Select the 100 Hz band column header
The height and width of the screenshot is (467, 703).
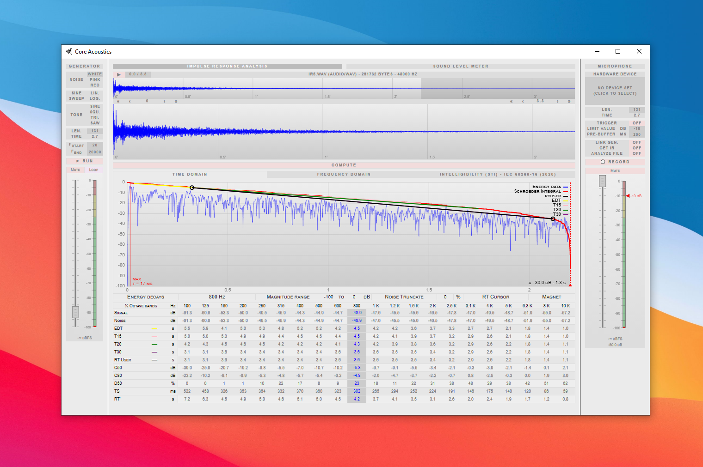[x=187, y=306]
